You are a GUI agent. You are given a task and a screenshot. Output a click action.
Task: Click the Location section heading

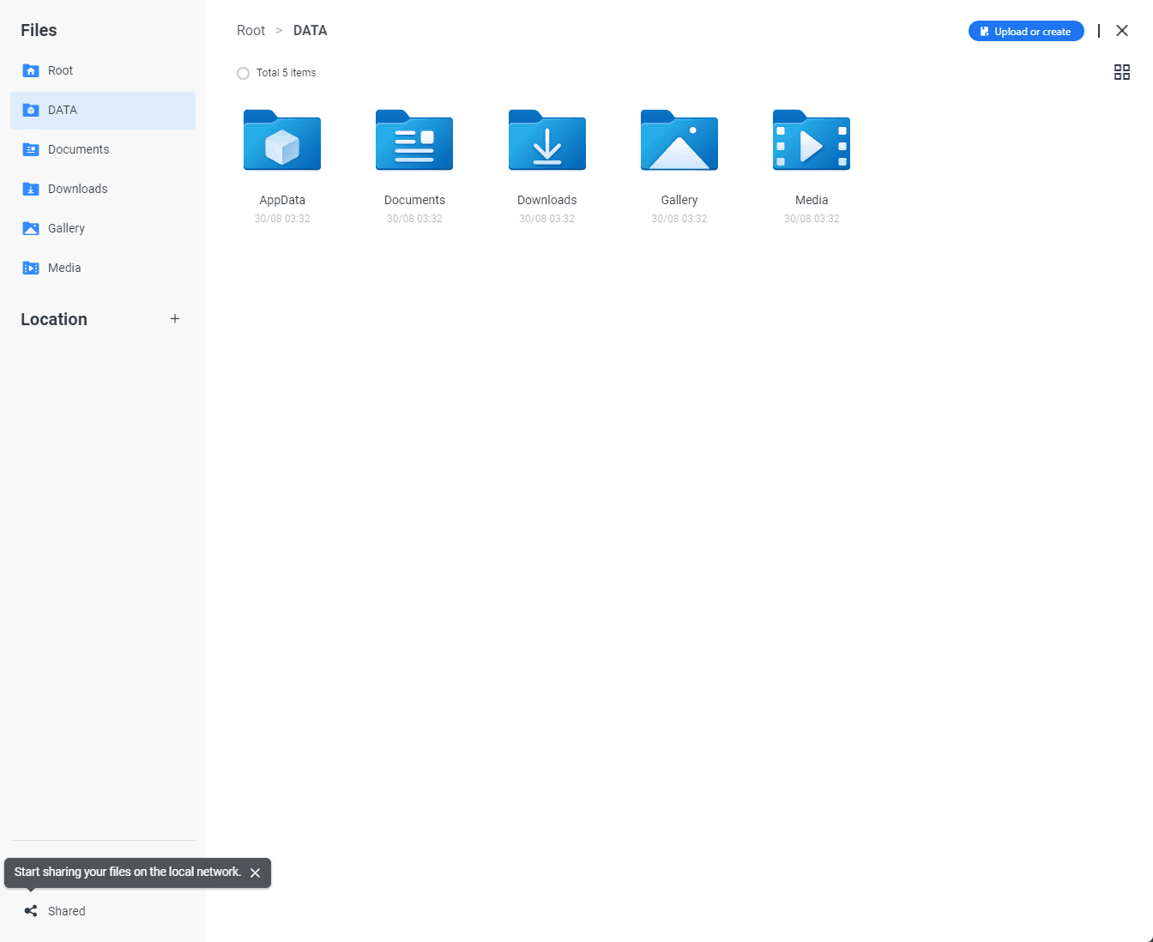tap(54, 319)
